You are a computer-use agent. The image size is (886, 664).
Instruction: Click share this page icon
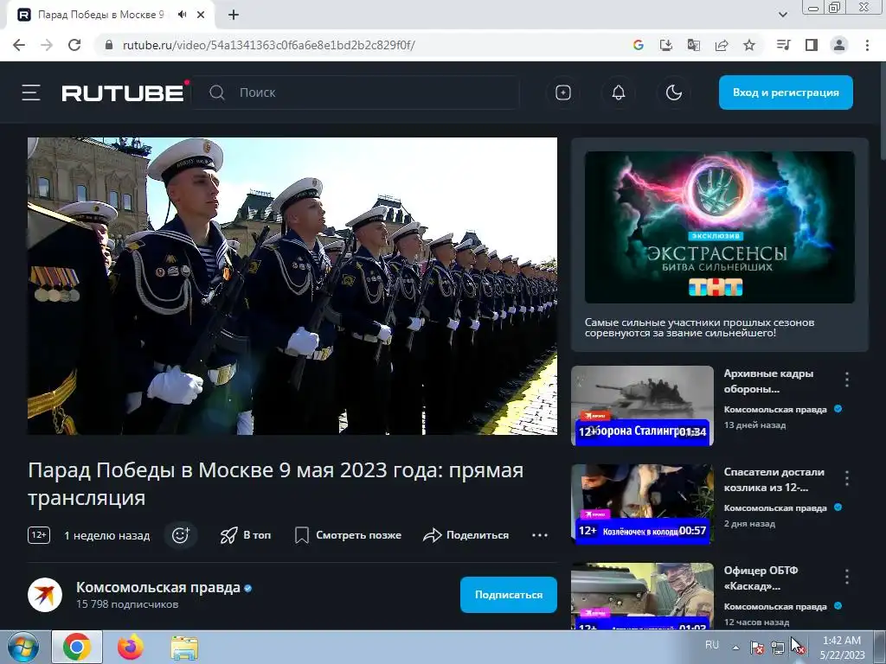pos(722,45)
